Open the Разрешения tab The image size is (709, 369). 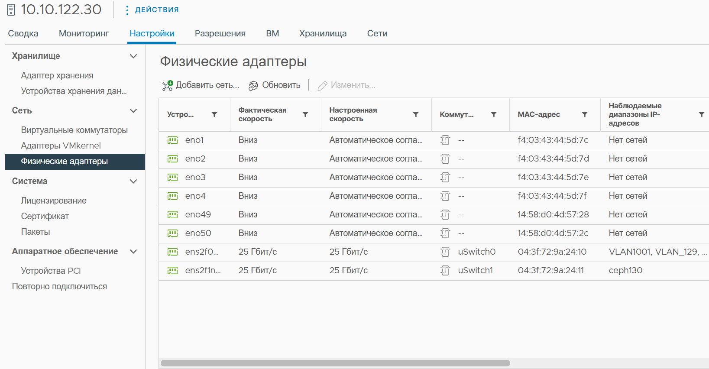tap(220, 33)
